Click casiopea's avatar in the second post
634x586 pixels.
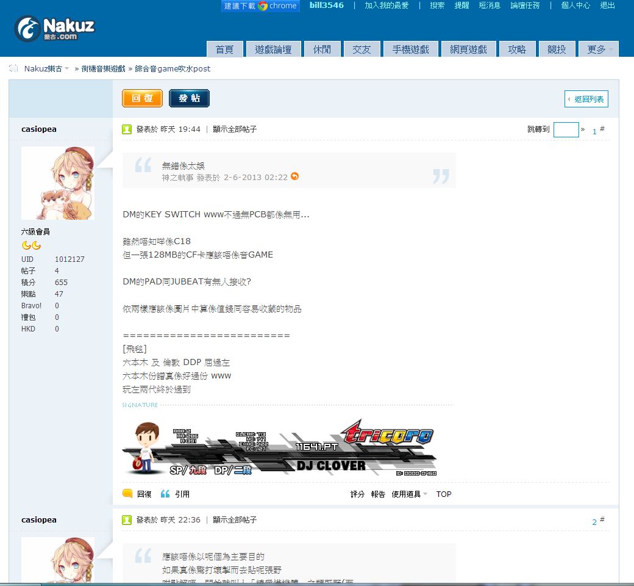point(58,560)
